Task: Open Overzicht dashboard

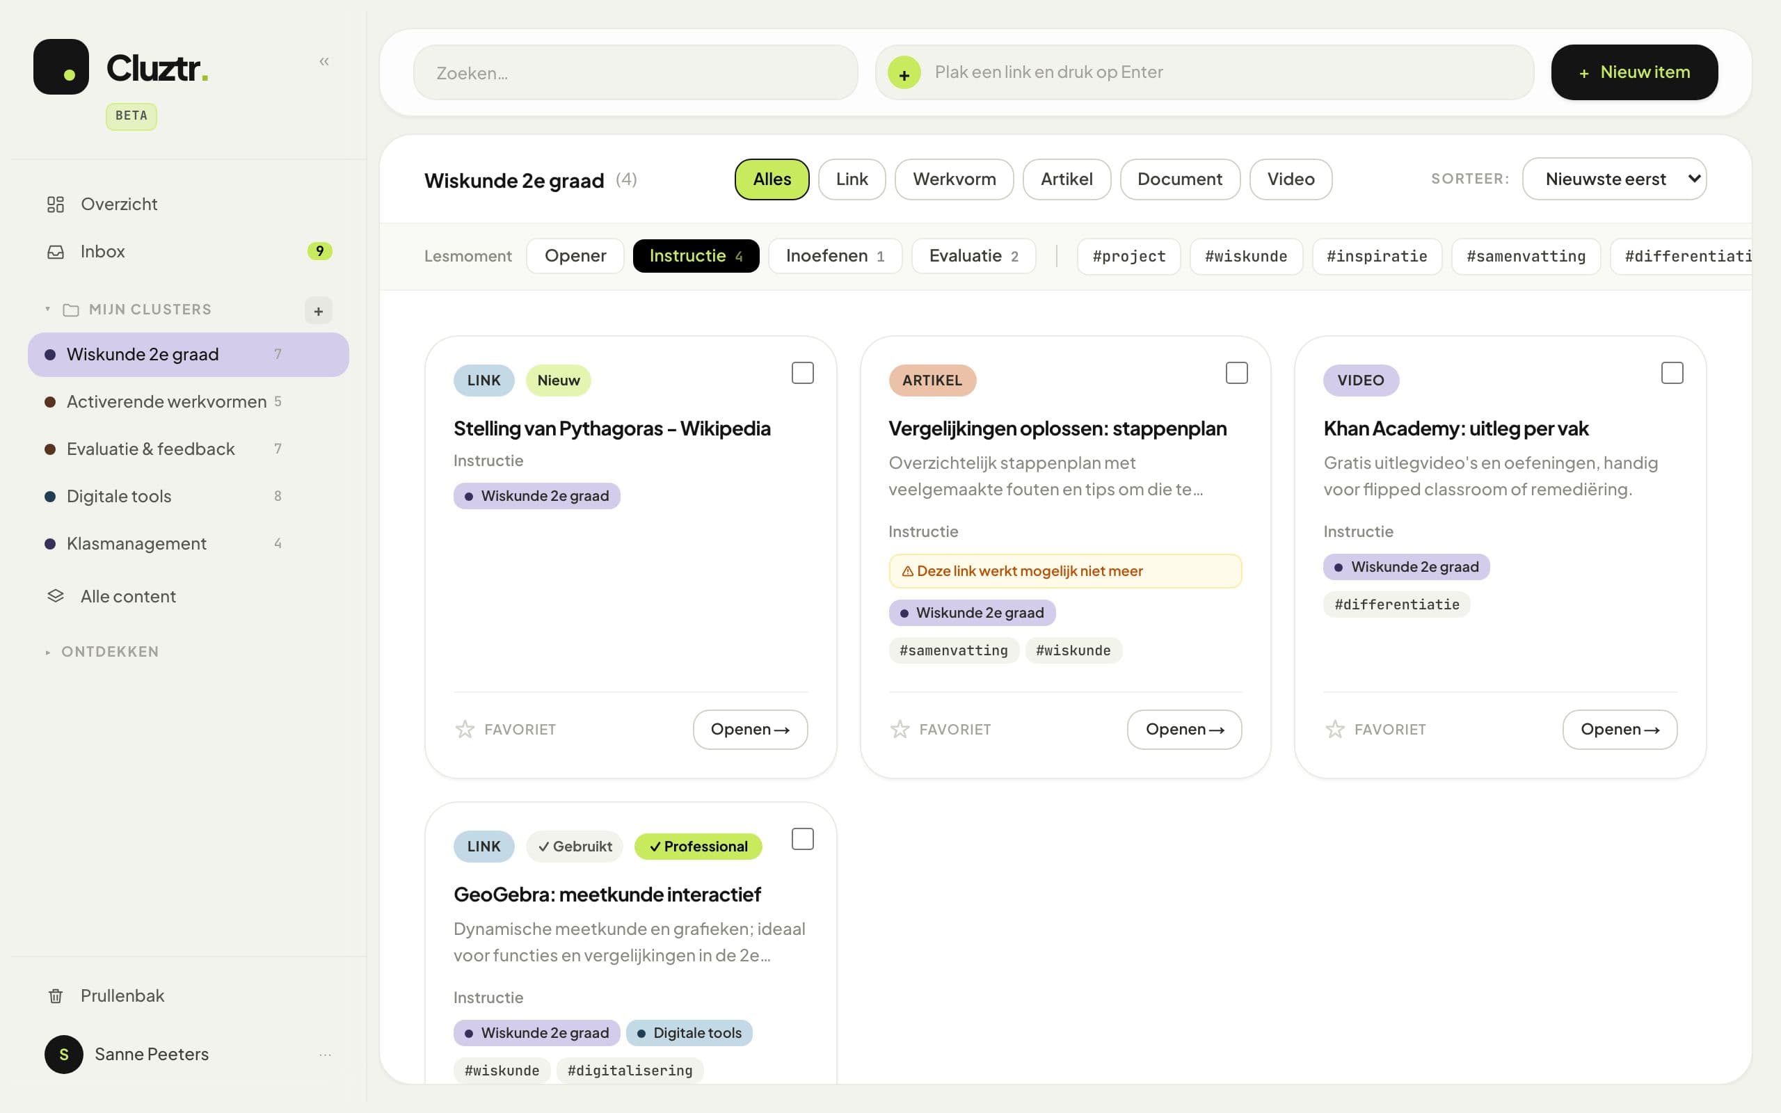Action: click(x=188, y=204)
